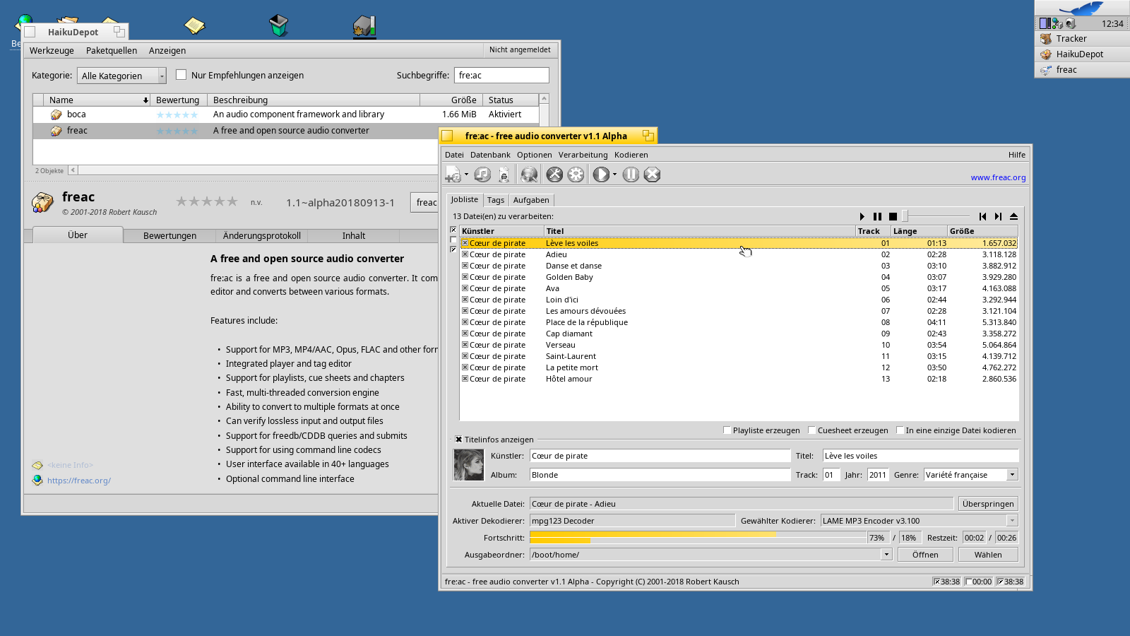Click the trash can desktop icon
Screen dimensions: 1130x636
click(x=279, y=25)
